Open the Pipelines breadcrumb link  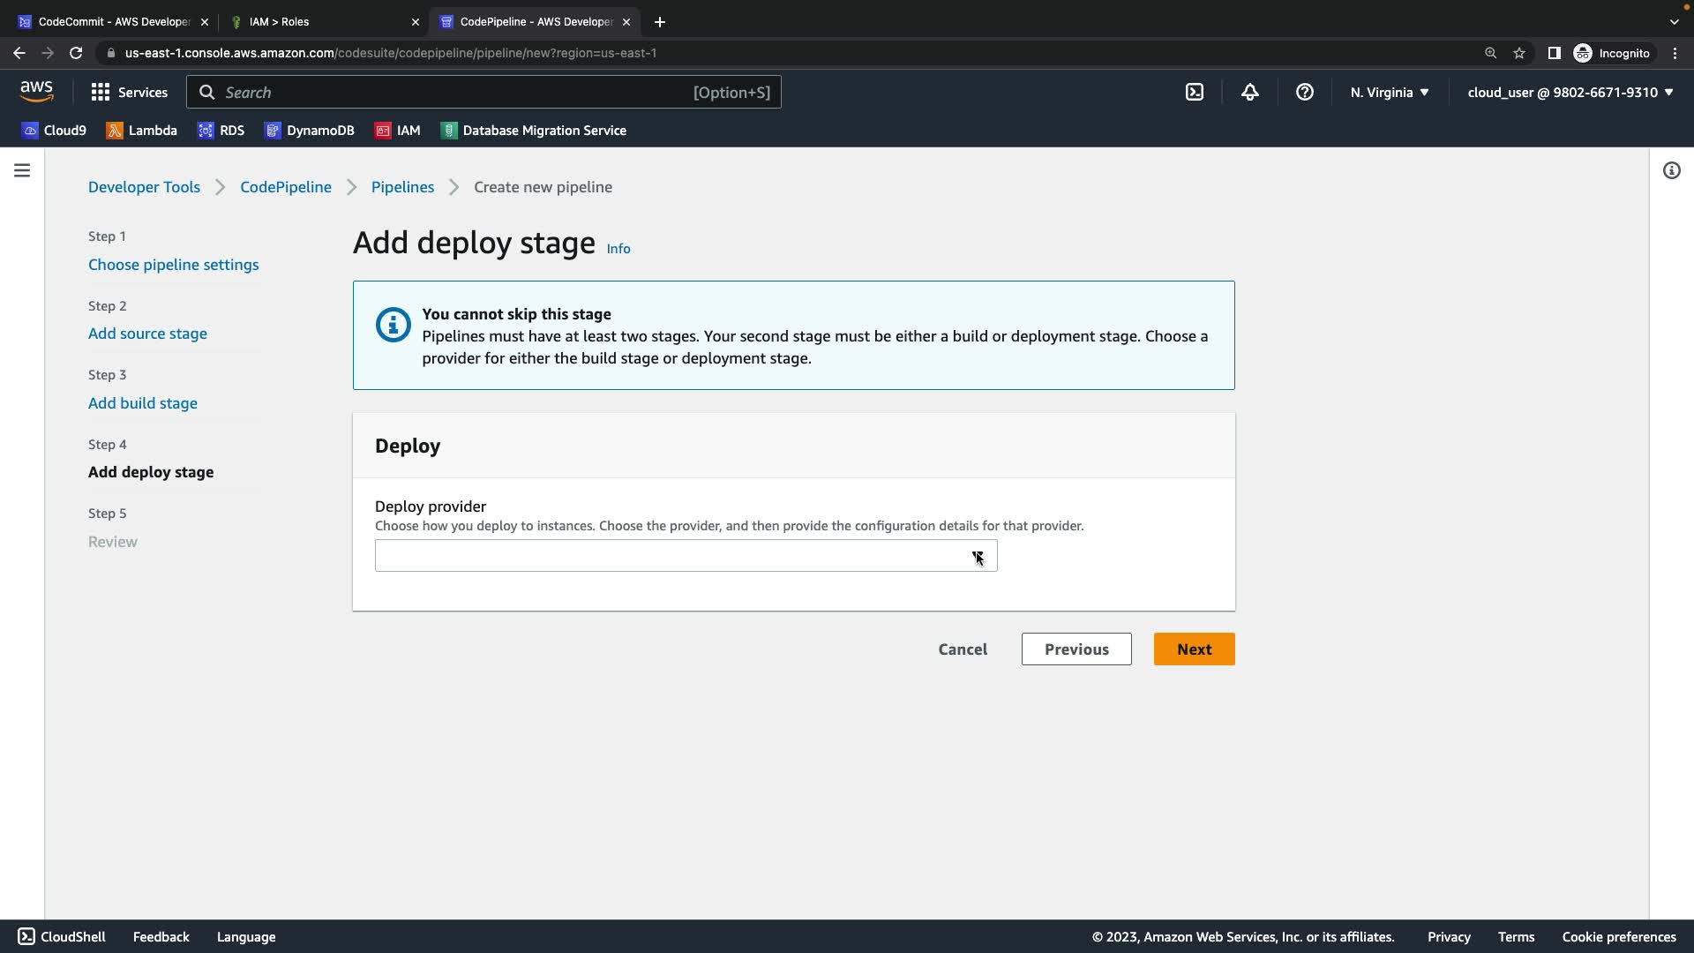click(x=402, y=187)
